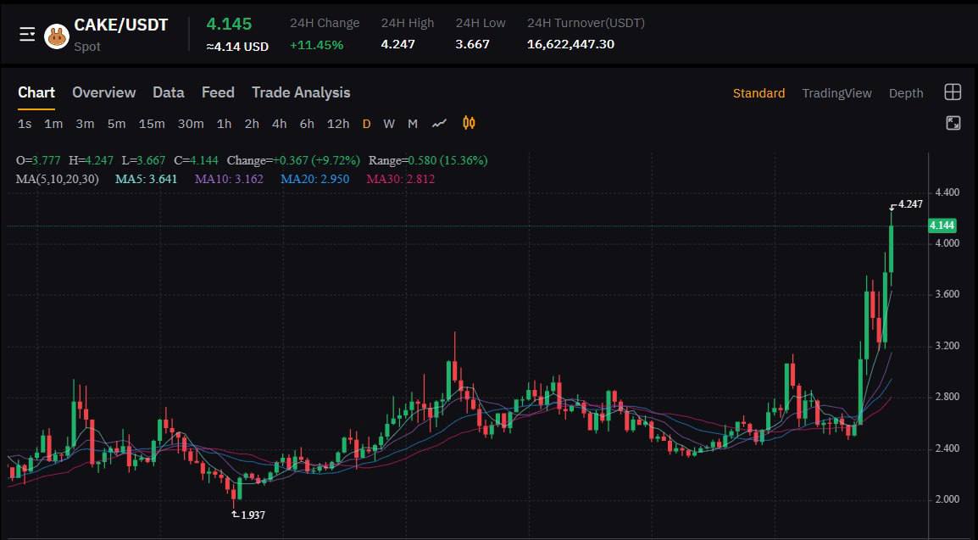Screen dimensions: 978x540
Task: Open the hamburger menu beside CAKE/USDT
Action: click(27, 34)
